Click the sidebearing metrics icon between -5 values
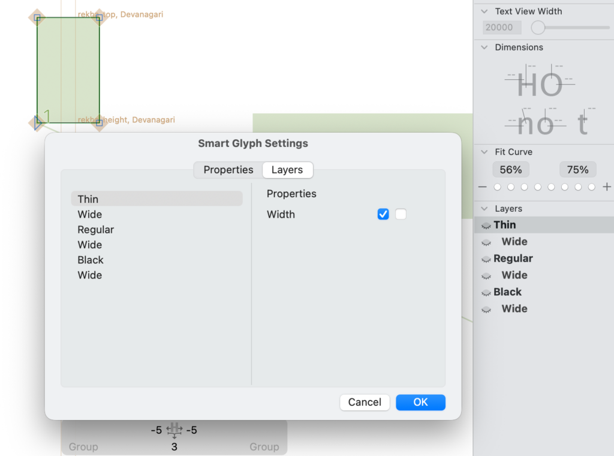614x456 pixels. pos(174,430)
